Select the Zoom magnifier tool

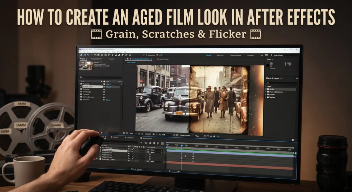coord(88,55)
